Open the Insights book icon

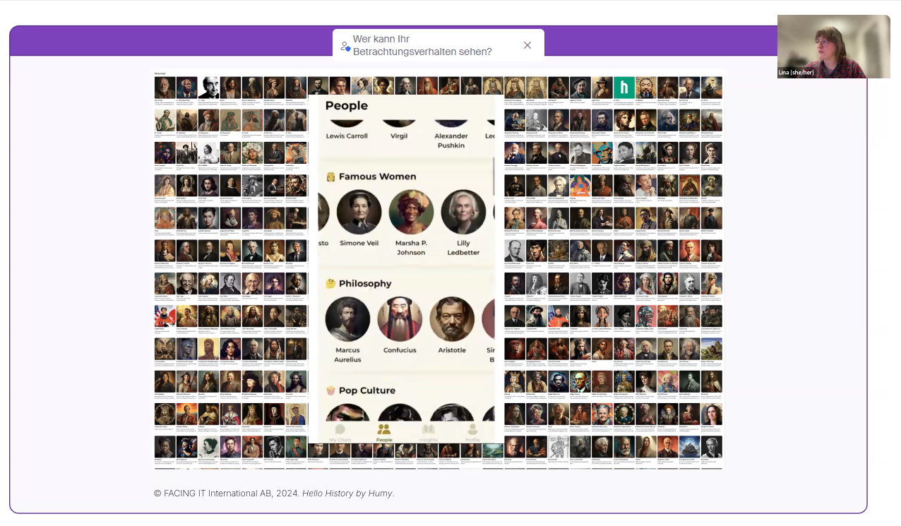(x=429, y=429)
